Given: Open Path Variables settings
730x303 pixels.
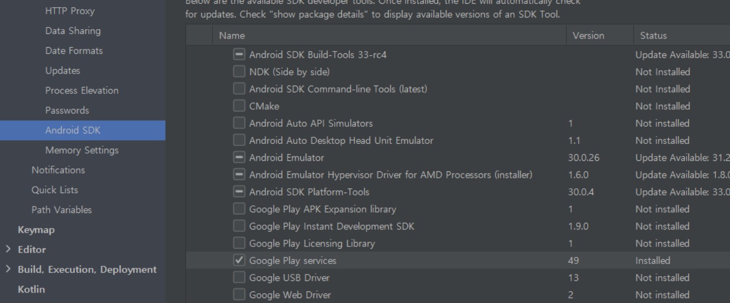Looking at the screenshot, I should click(62, 210).
